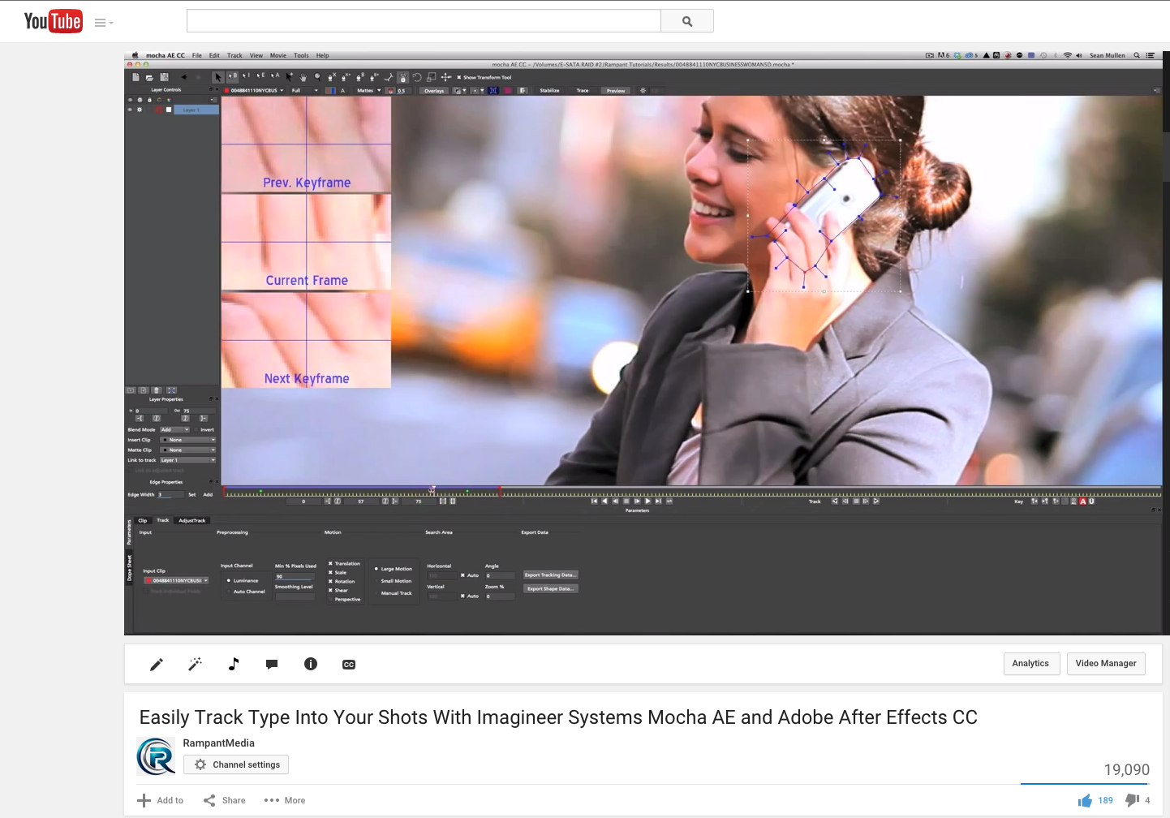1170x818 pixels.
Task: Open mocha Edit menu
Action: pyautogui.click(x=214, y=56)
